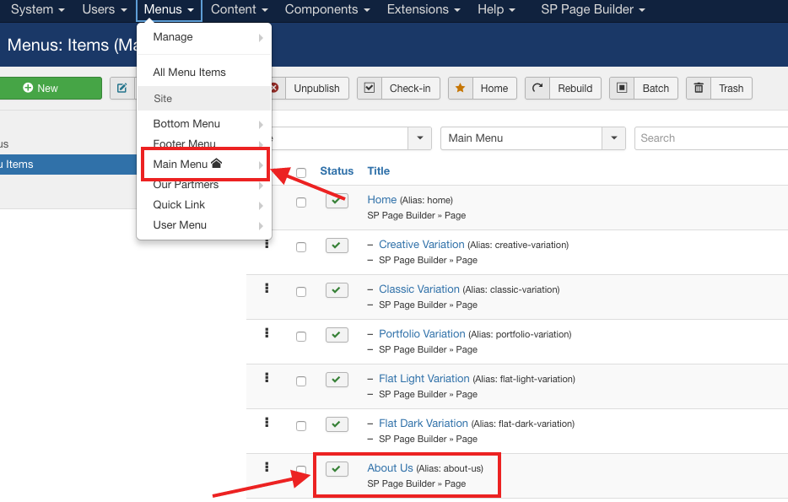Click the edit pencil icon

[122, 89]
